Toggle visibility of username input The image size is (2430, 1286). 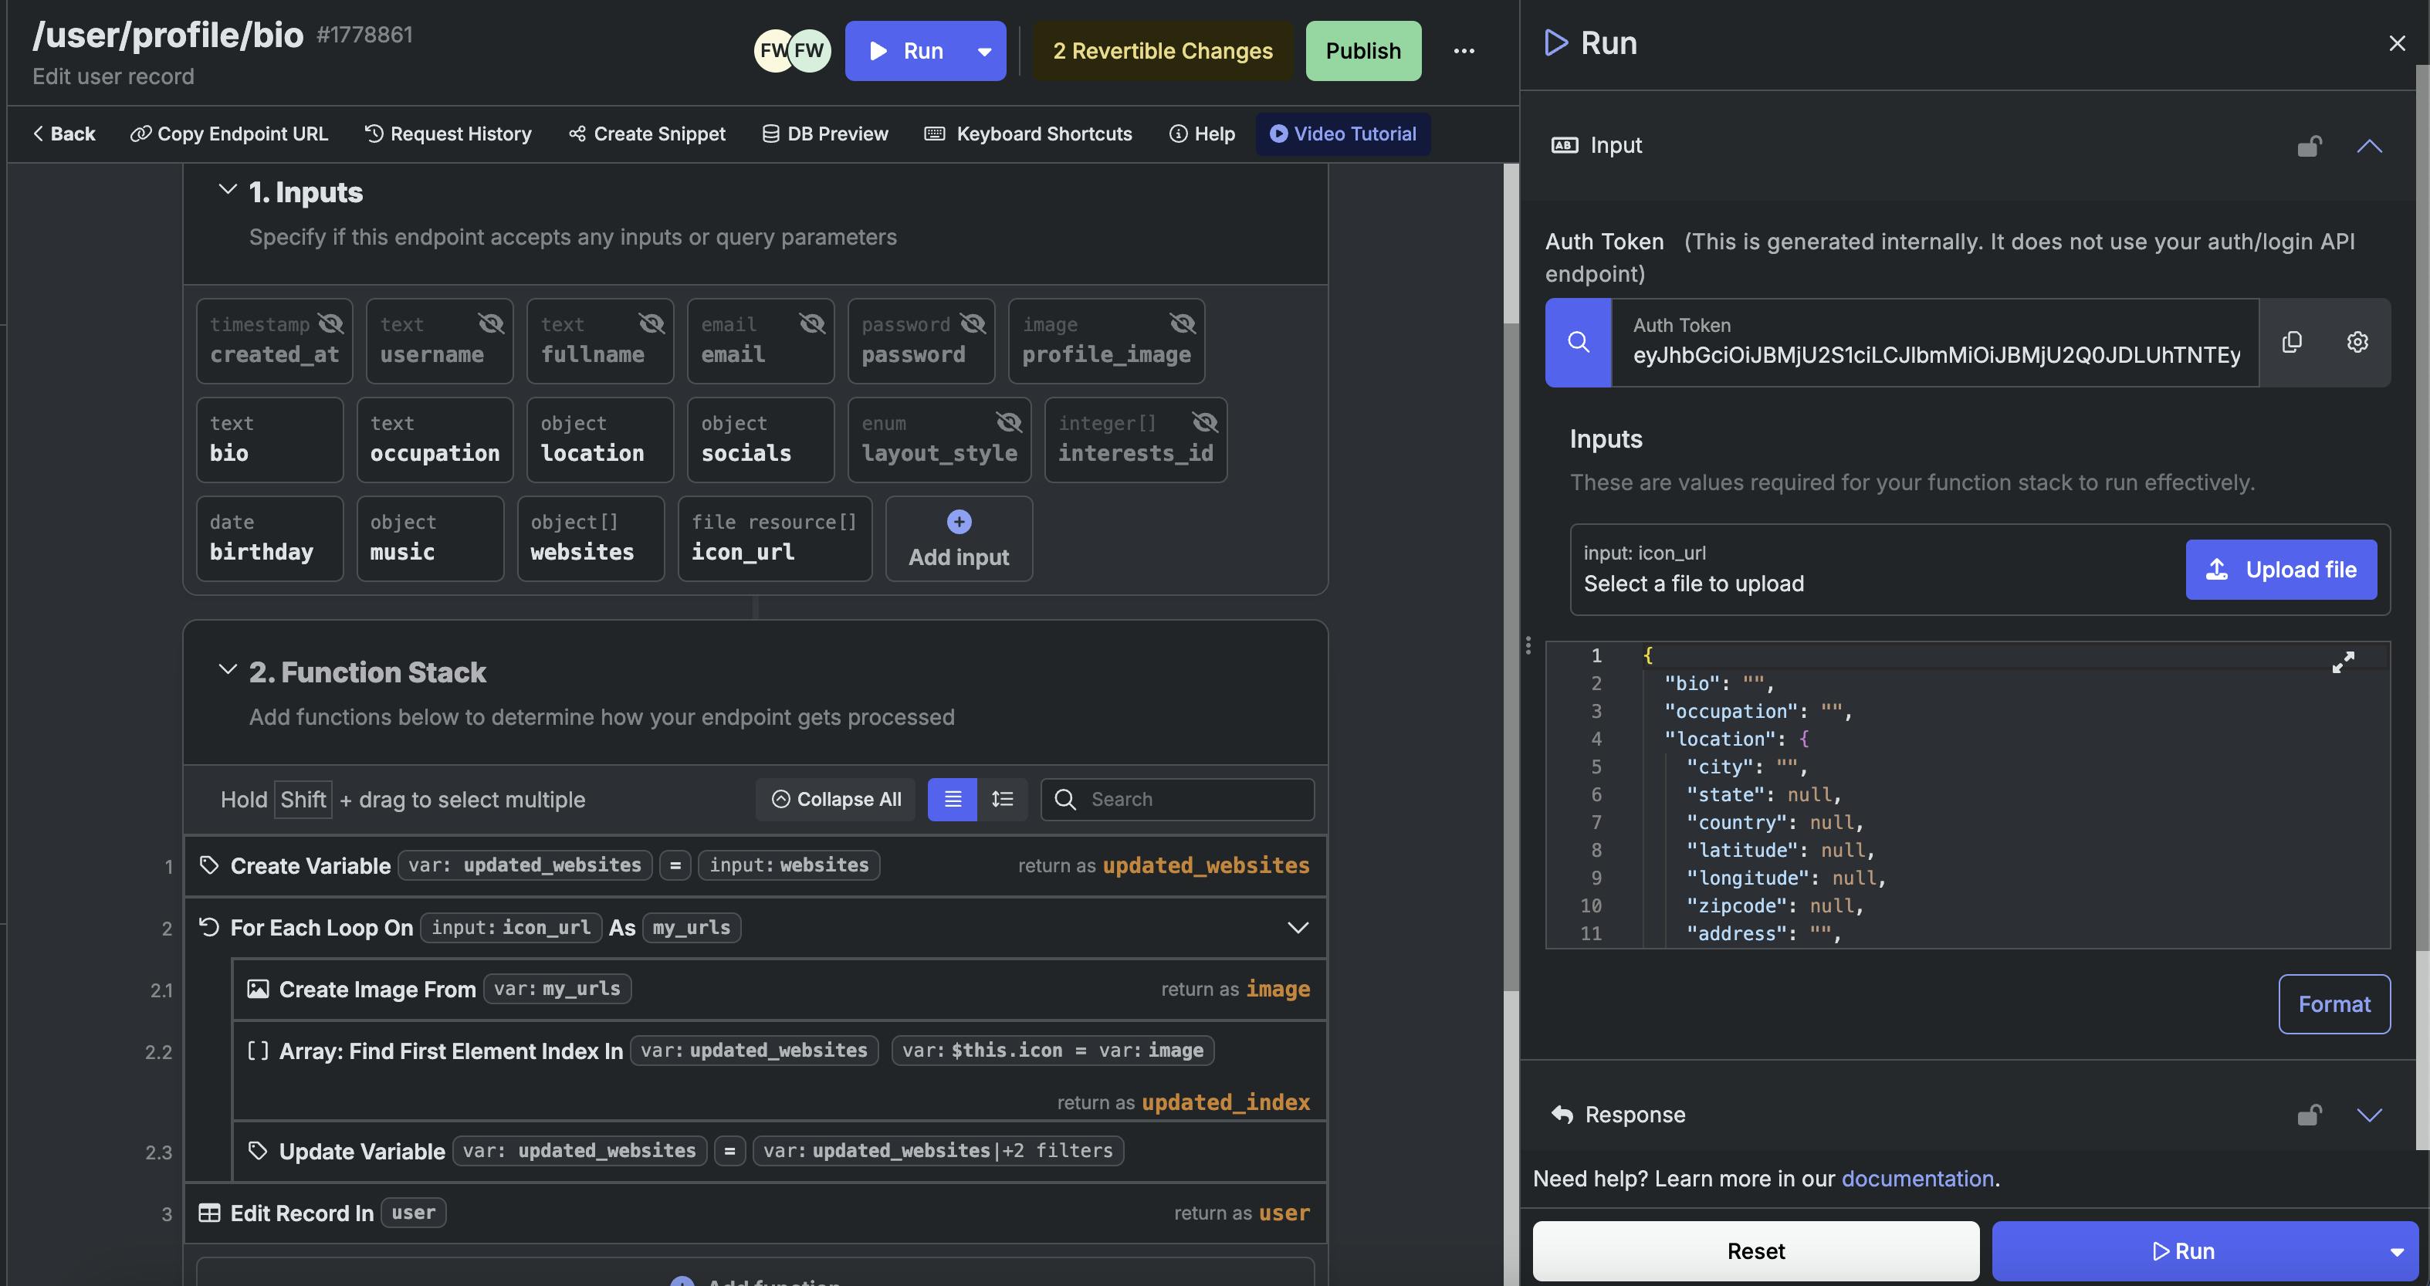click(492, 323)
